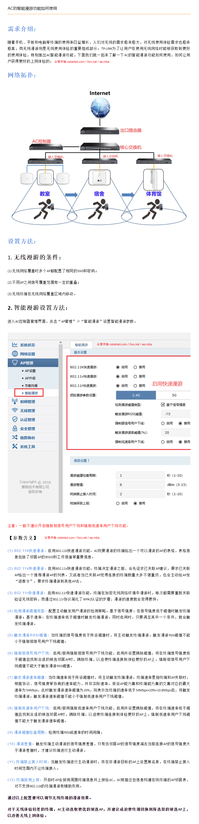Screen dimensions: 199x824
Task: Disable 802.11v快速漫游 with 禁用 radio
Action: (x=135, y=376)
